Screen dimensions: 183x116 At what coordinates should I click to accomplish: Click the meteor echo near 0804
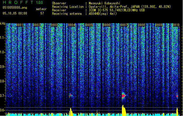(x=71, y=96)
